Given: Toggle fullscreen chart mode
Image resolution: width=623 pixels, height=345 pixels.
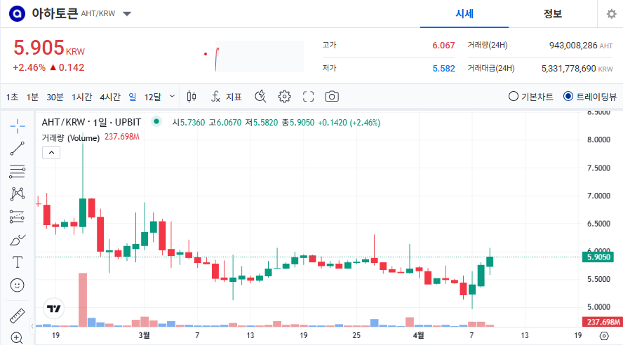Looking at the screenshot, I should [x=308, y=97].
